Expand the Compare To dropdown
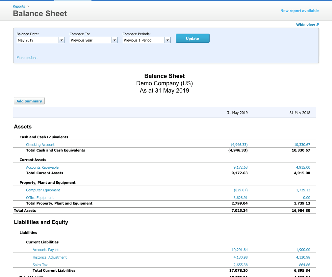Screen dimensions: 332x277 [x=115, y=40]
